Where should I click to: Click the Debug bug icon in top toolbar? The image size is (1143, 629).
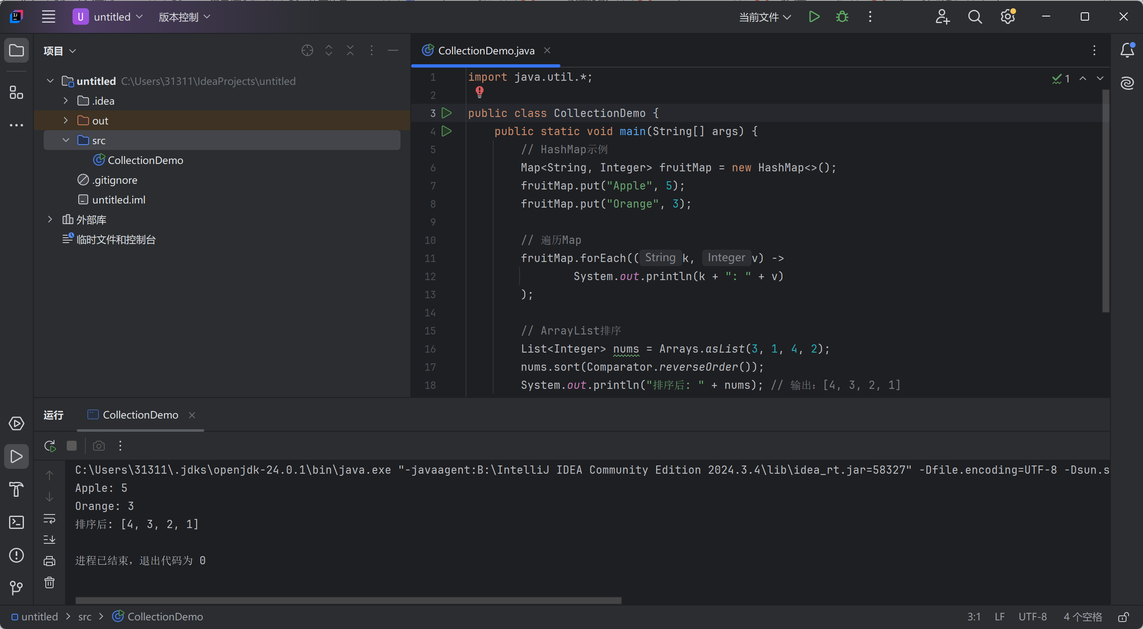[x=842, y=17]
